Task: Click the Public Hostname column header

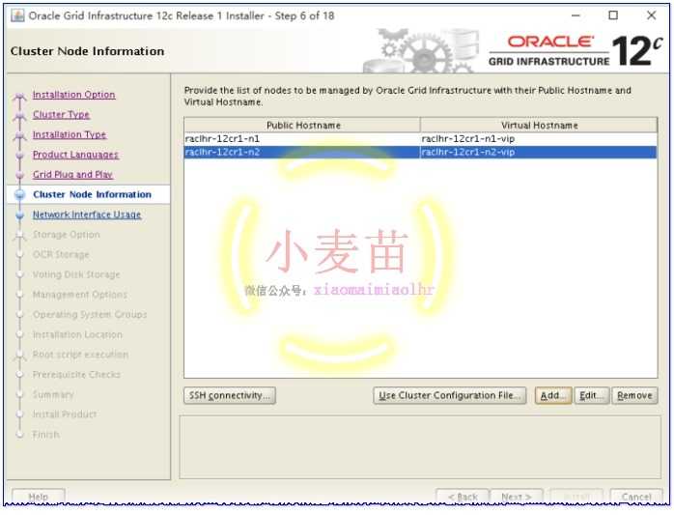Action: pyautogui.click(x=302, y=126)
